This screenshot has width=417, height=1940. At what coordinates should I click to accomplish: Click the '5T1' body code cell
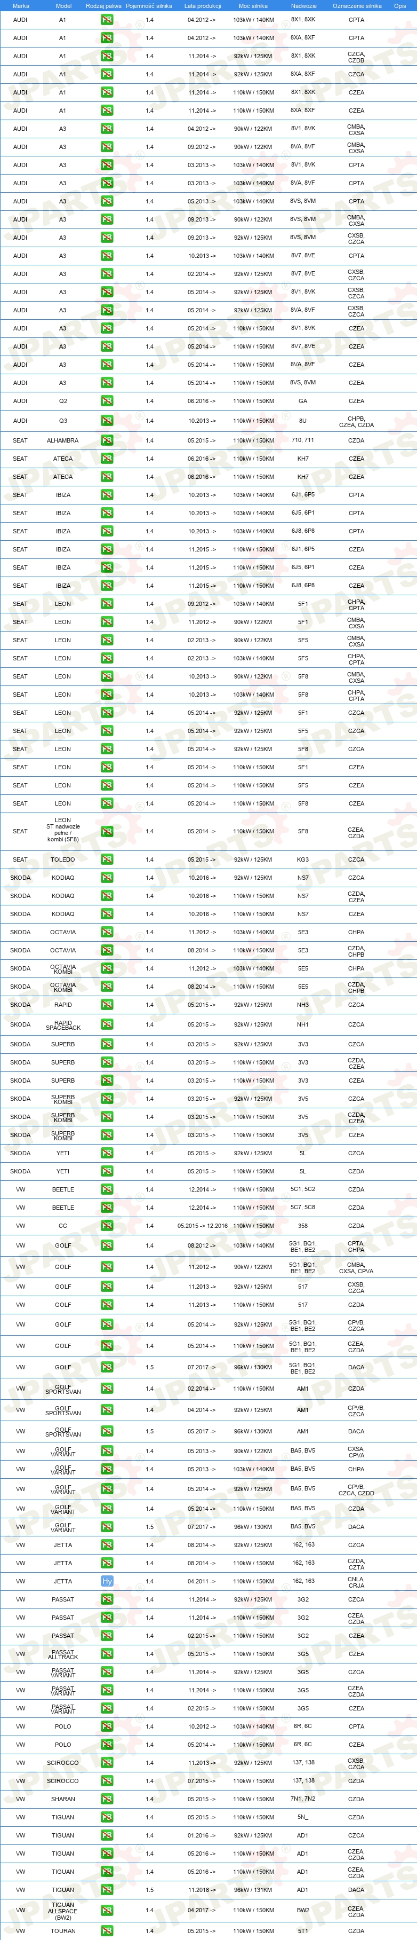[302, 1931]
